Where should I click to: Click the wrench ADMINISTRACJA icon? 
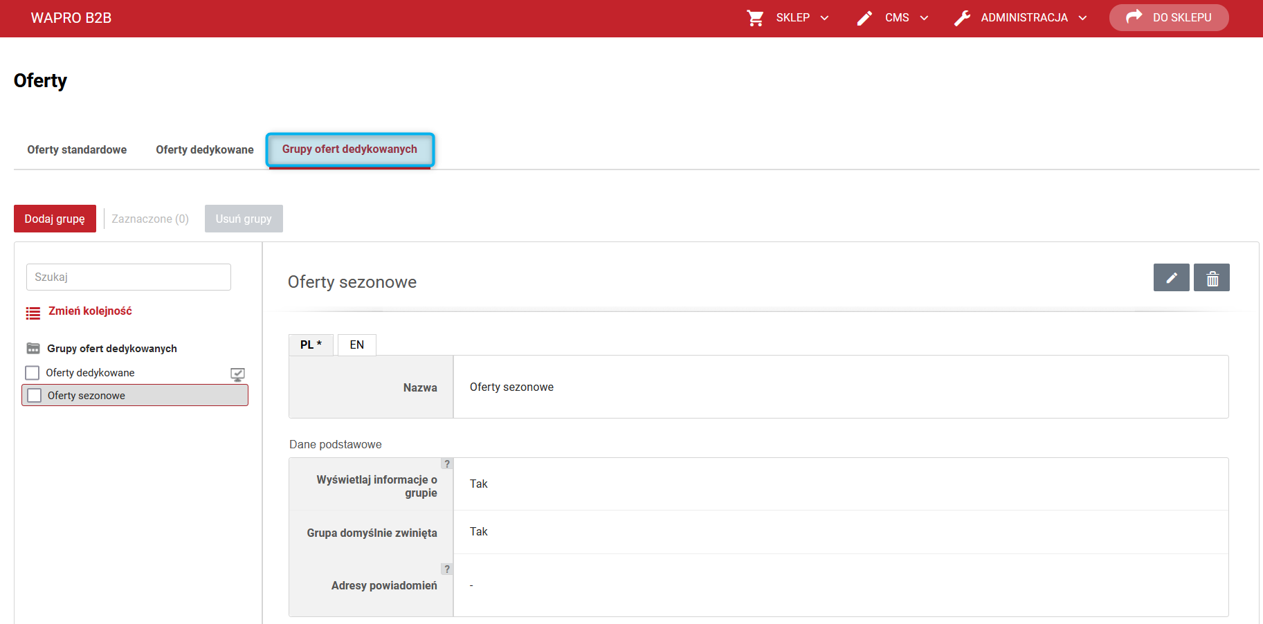pos(962,18)
